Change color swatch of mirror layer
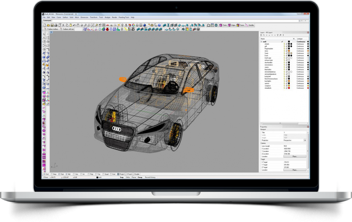 pyautogui.click(x=289, y=51)
